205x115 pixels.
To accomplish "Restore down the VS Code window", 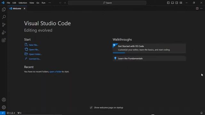I will point(194,3).
